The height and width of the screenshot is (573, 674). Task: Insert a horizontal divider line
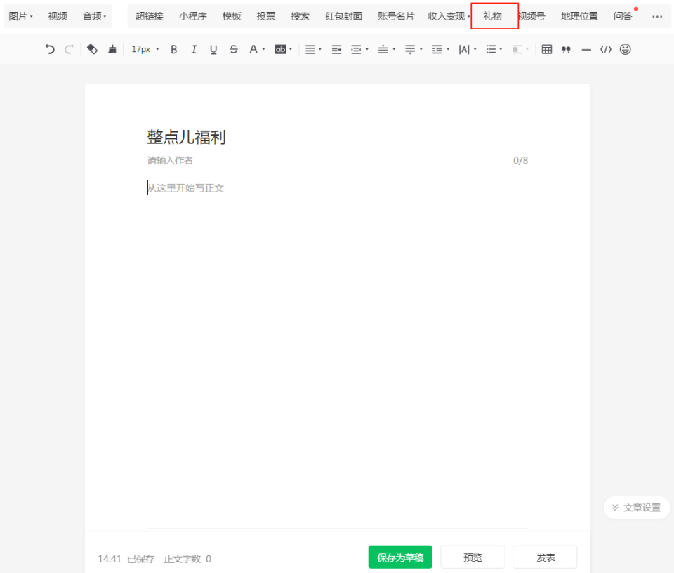point(586,50)
